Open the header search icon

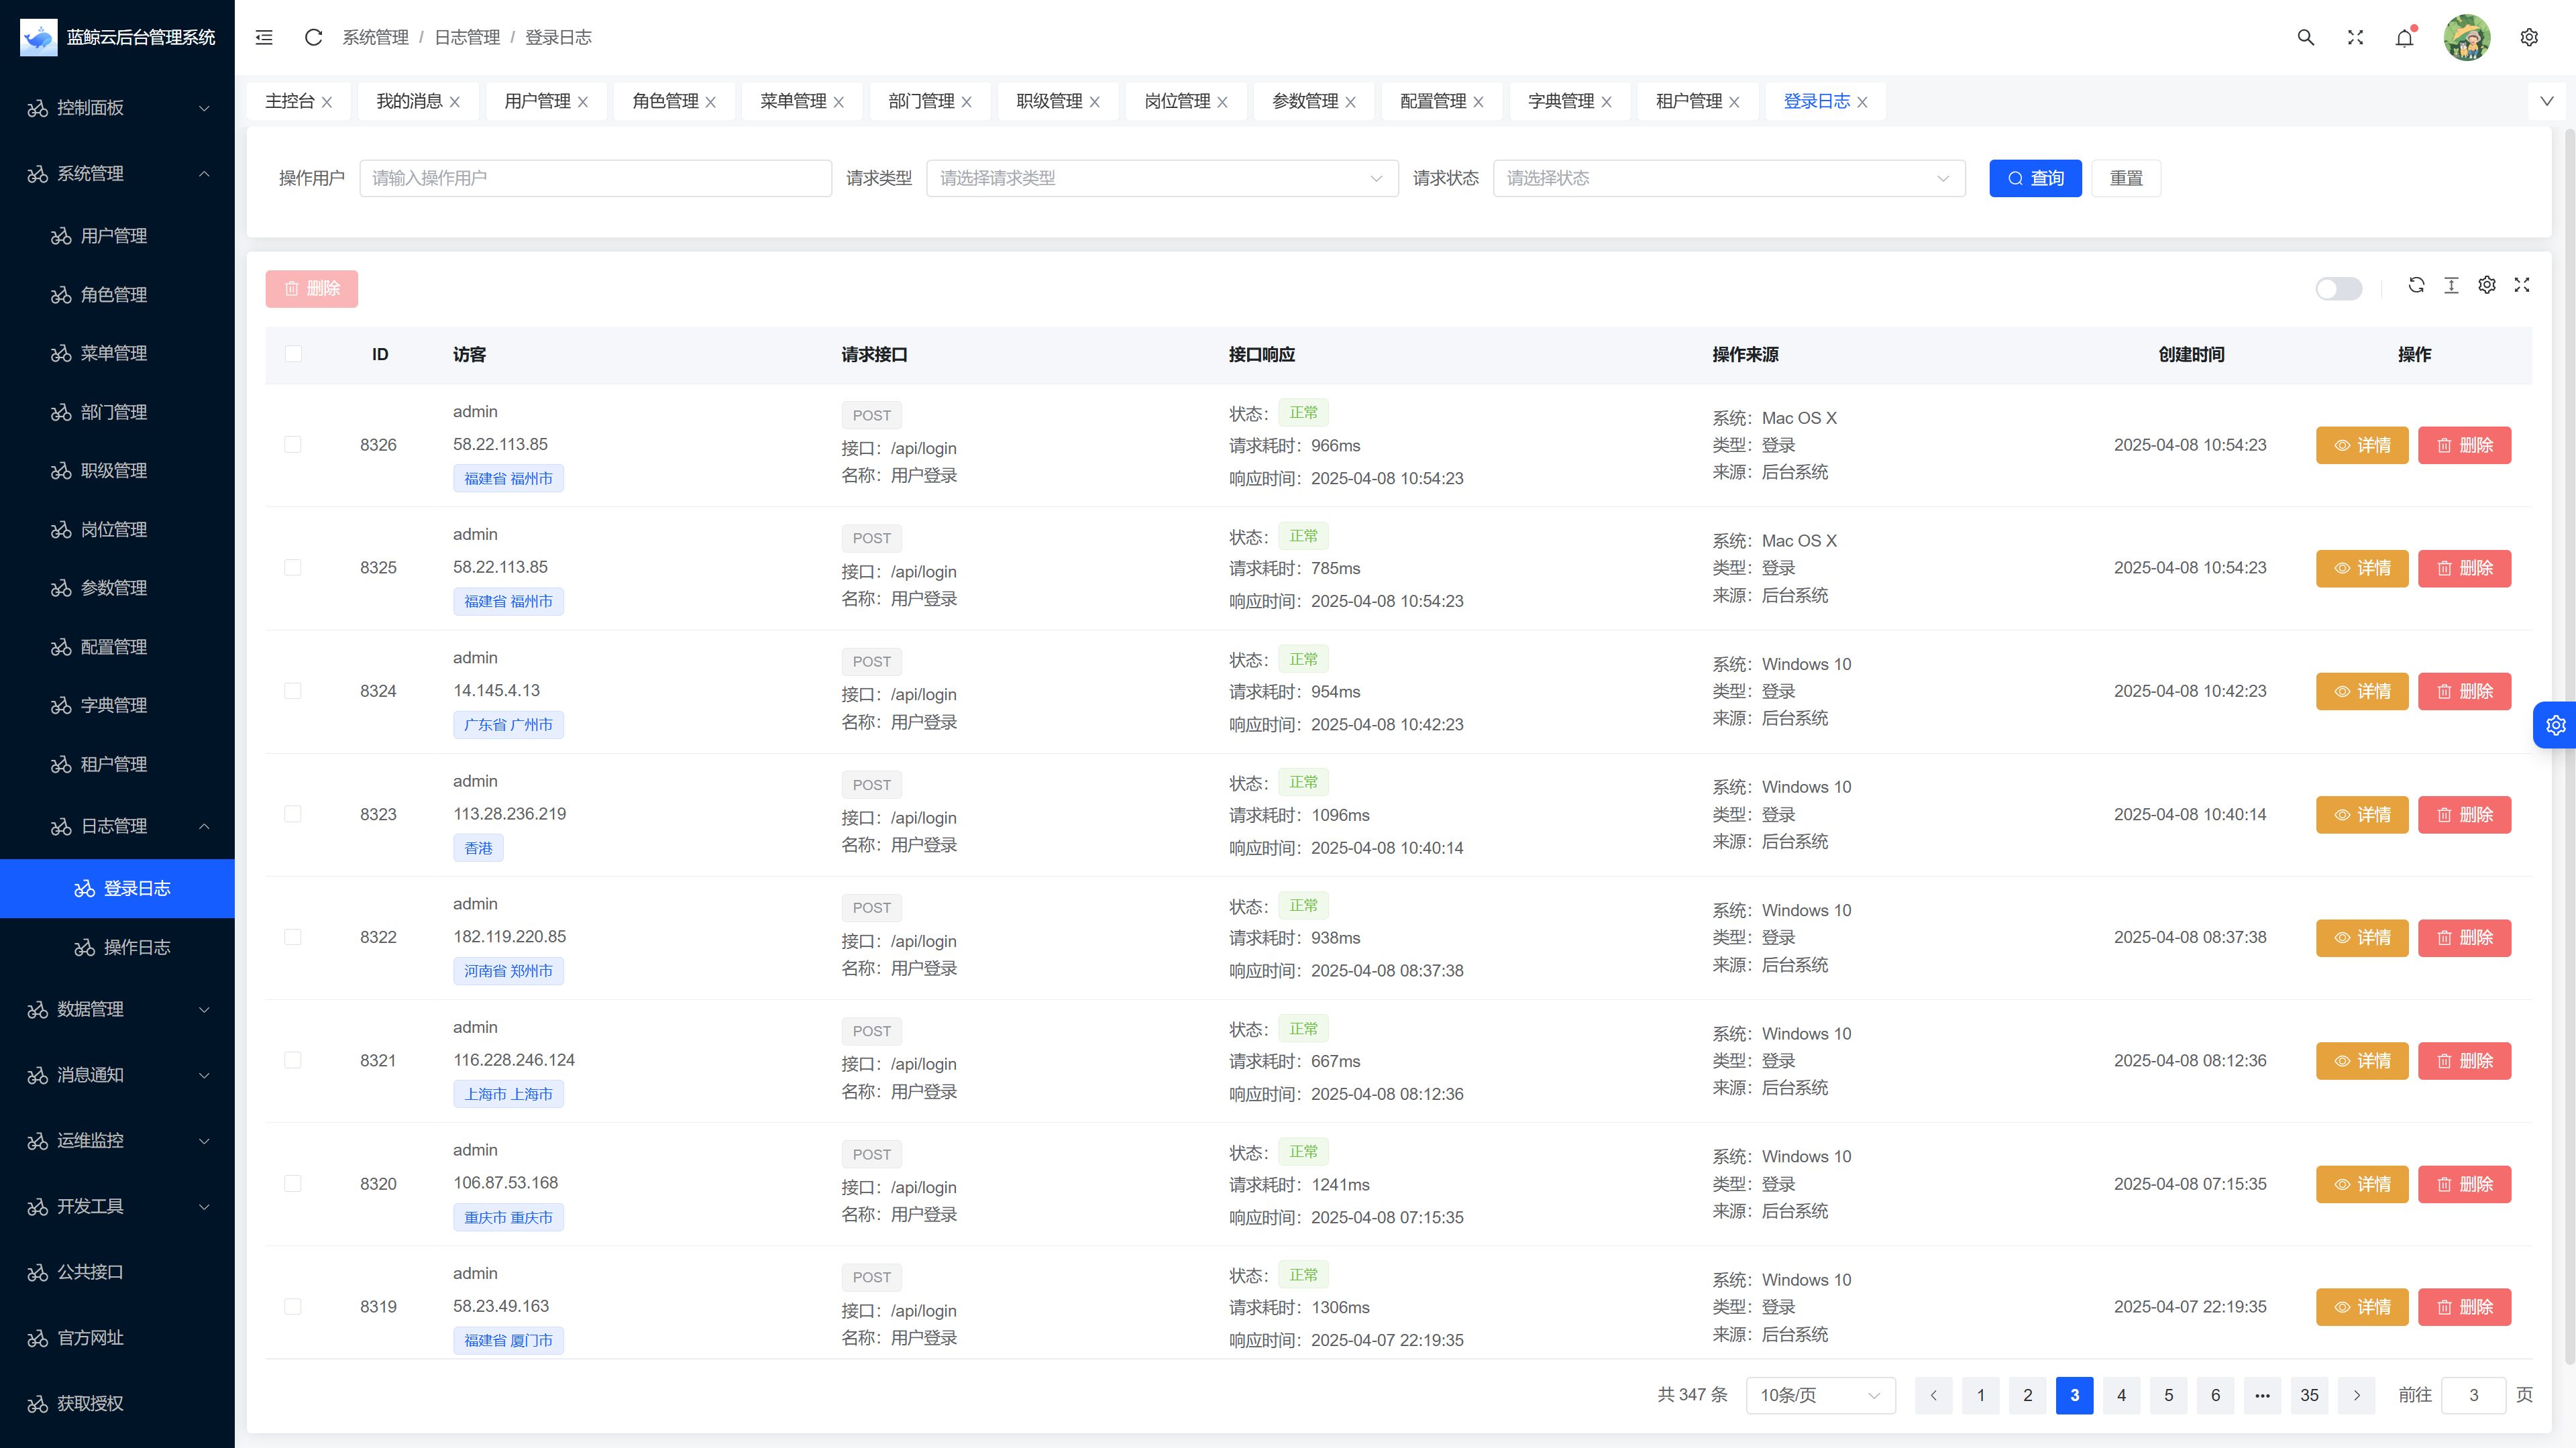coord(2305,37)
